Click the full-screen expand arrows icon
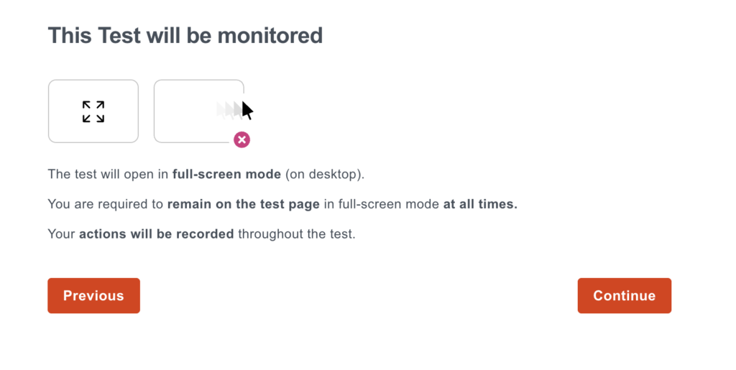 pyautogui.click(x=93, y=111)
